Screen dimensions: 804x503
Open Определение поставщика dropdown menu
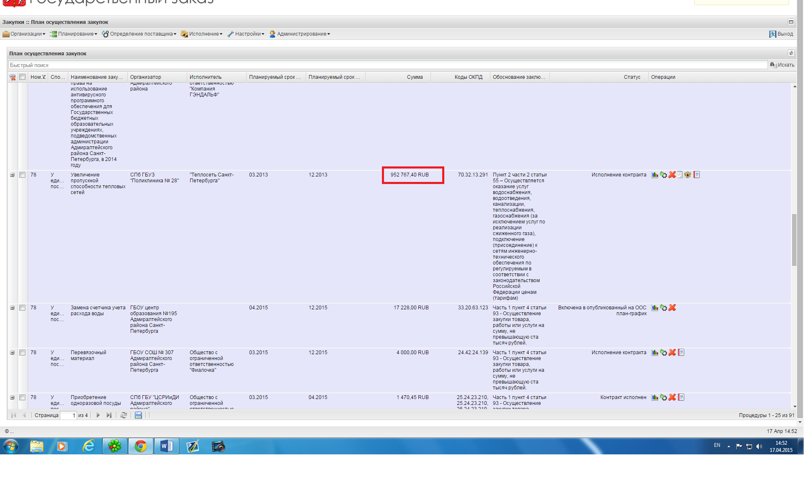(139, 34)
